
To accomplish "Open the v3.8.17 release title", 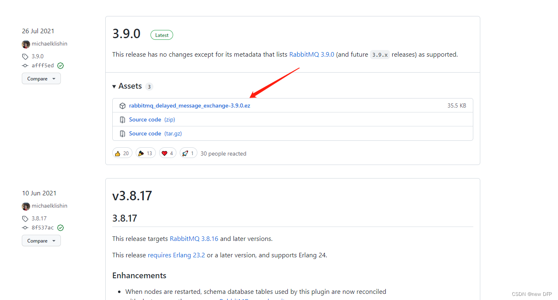I will [x=132, y=196].
